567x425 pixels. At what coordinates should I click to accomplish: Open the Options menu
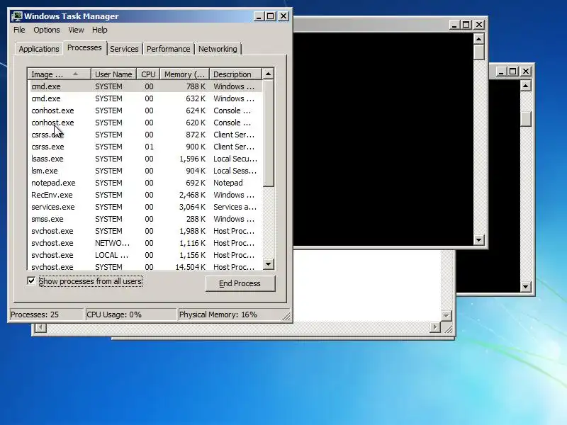47,30
